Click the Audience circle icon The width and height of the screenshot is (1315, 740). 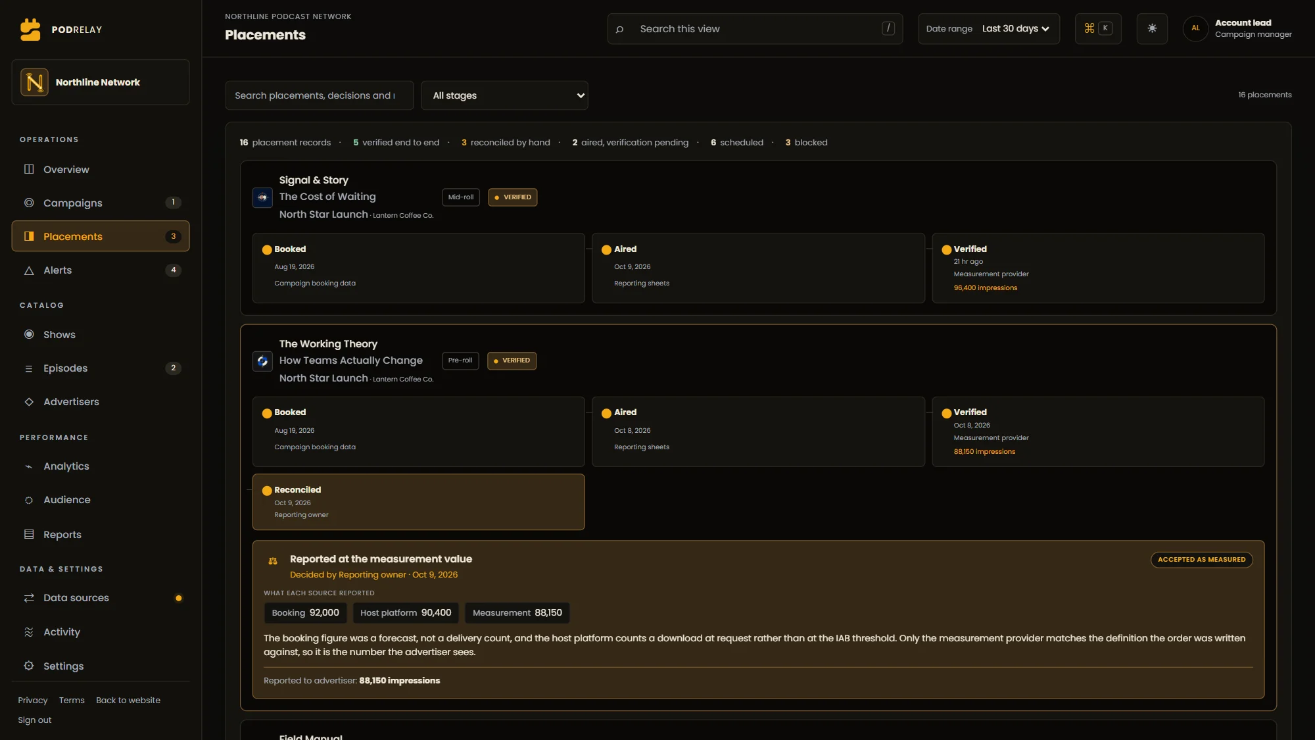click(29, 500)
